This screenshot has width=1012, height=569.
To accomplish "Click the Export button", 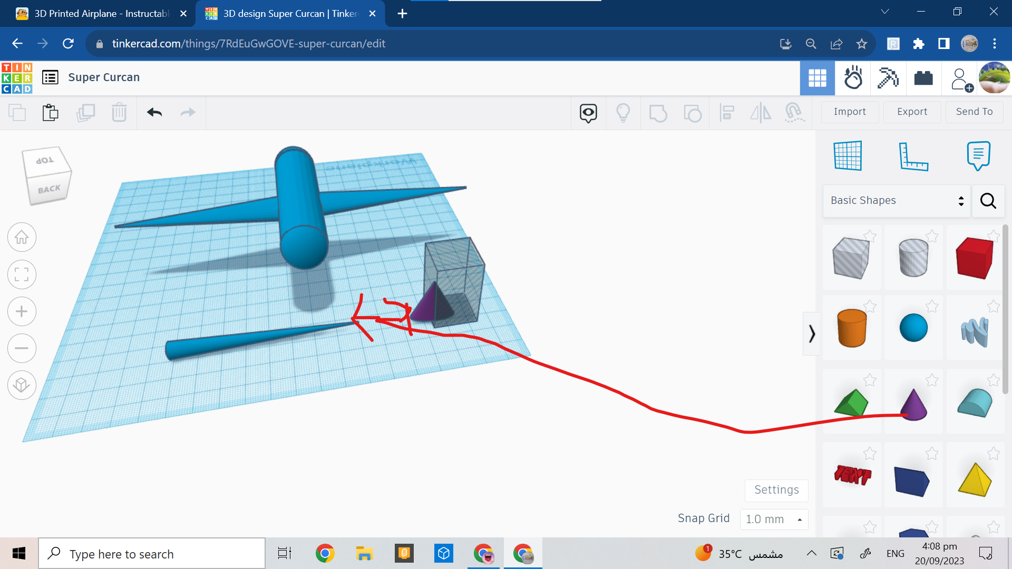I will point(912,112).
